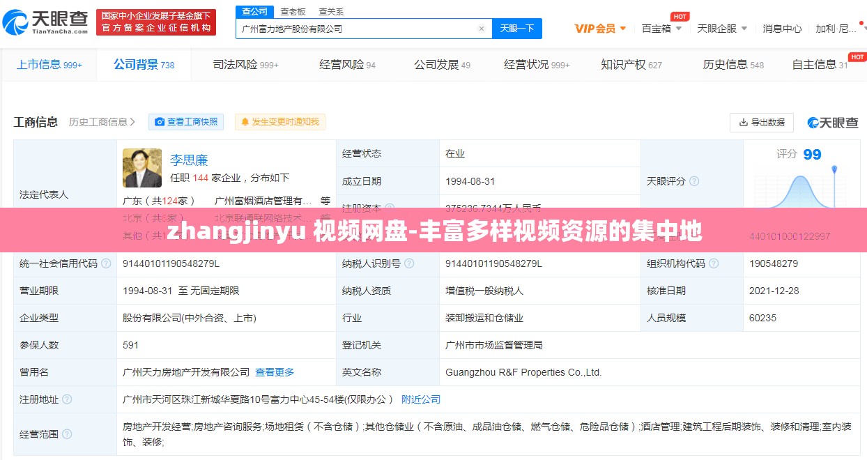Open the help icon next to 天眼评分
This screenshot has width=867, height=460.
coord(694,181)
